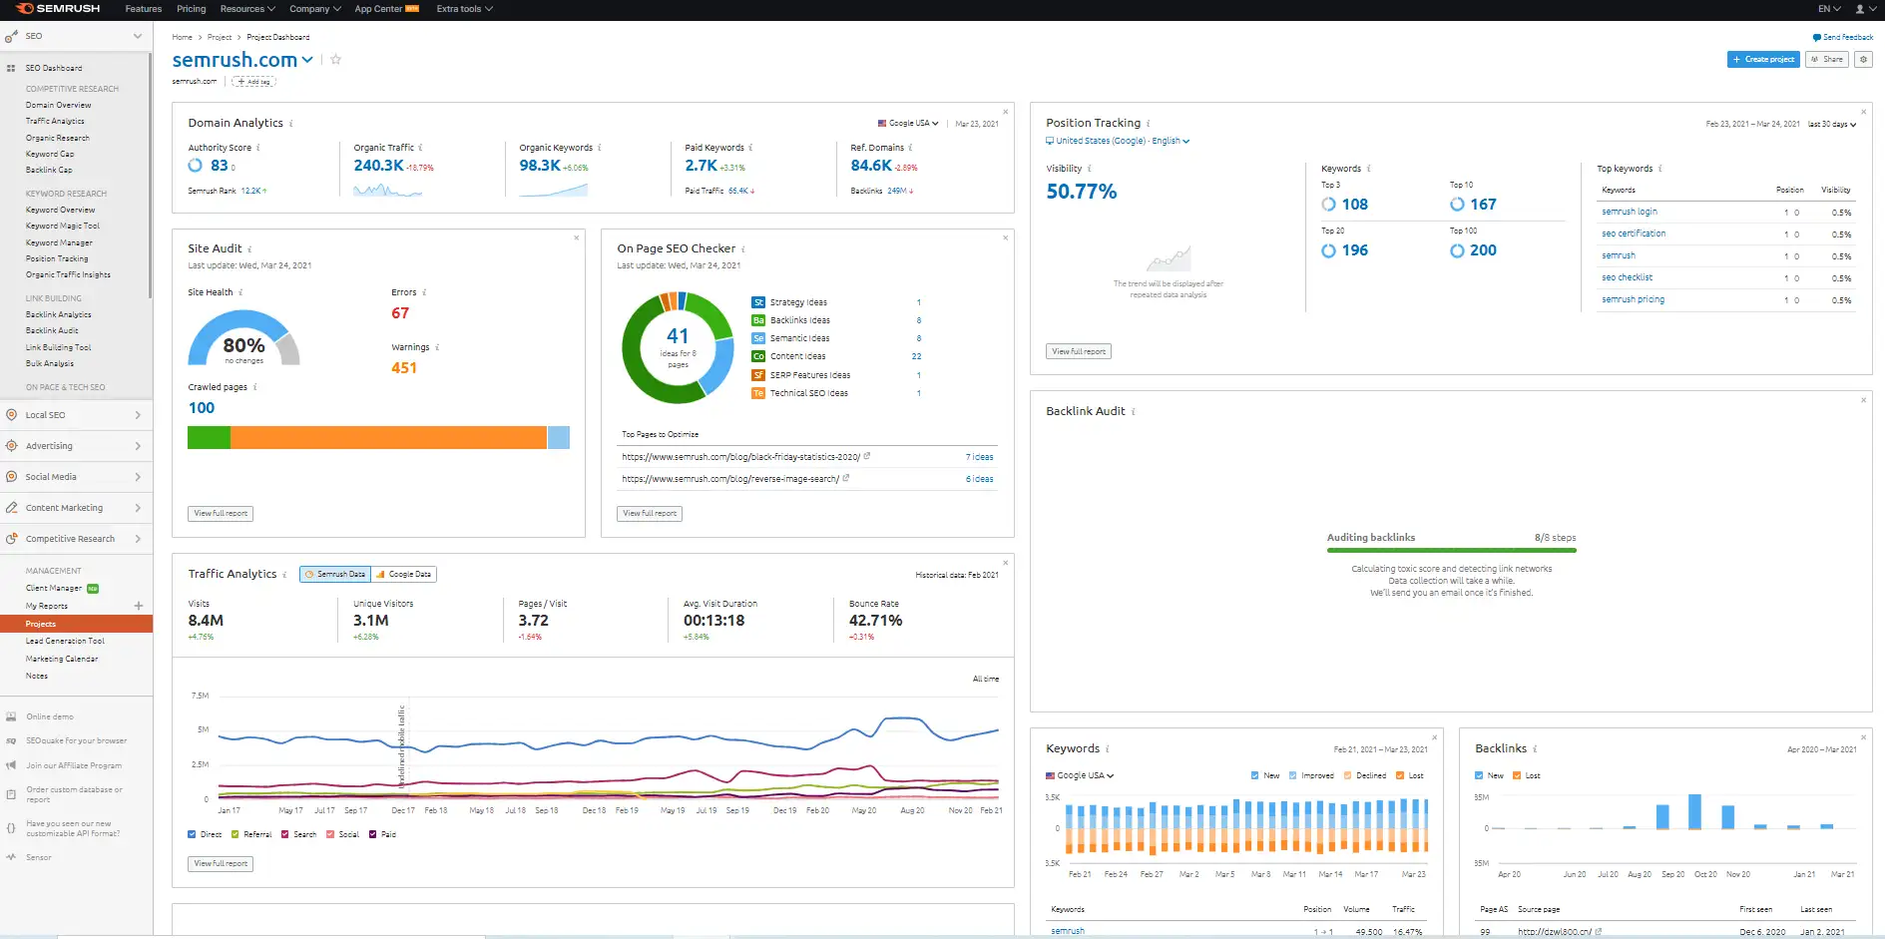Click the SEOquake sidebar icon
The width and height of the screenshot is (1885, 939).
11,740
